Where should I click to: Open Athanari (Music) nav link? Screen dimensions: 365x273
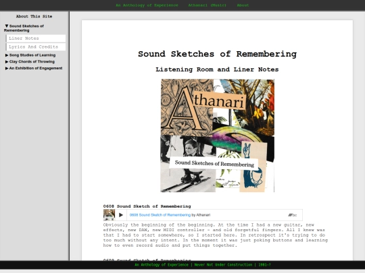tap(208, 5)
